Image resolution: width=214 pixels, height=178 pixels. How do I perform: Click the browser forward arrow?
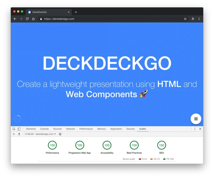pyautogui.click(x=21, y=19)
